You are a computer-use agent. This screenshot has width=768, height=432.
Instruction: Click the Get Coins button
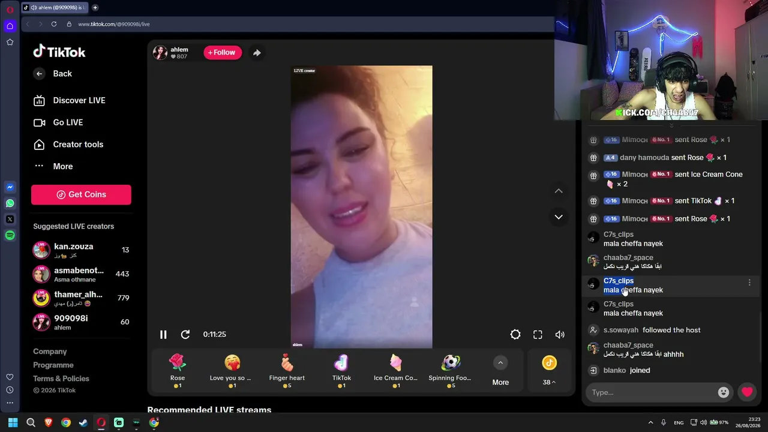point(81,194)
